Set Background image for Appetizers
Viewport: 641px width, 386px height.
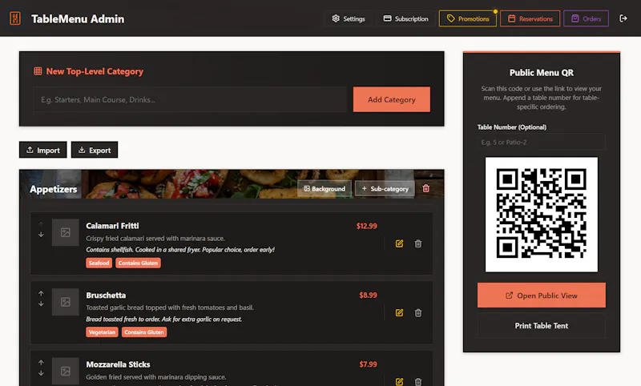coord(325,189)
